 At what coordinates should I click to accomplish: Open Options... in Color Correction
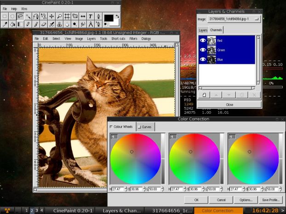pyautogui.click(x=246, y=200)
